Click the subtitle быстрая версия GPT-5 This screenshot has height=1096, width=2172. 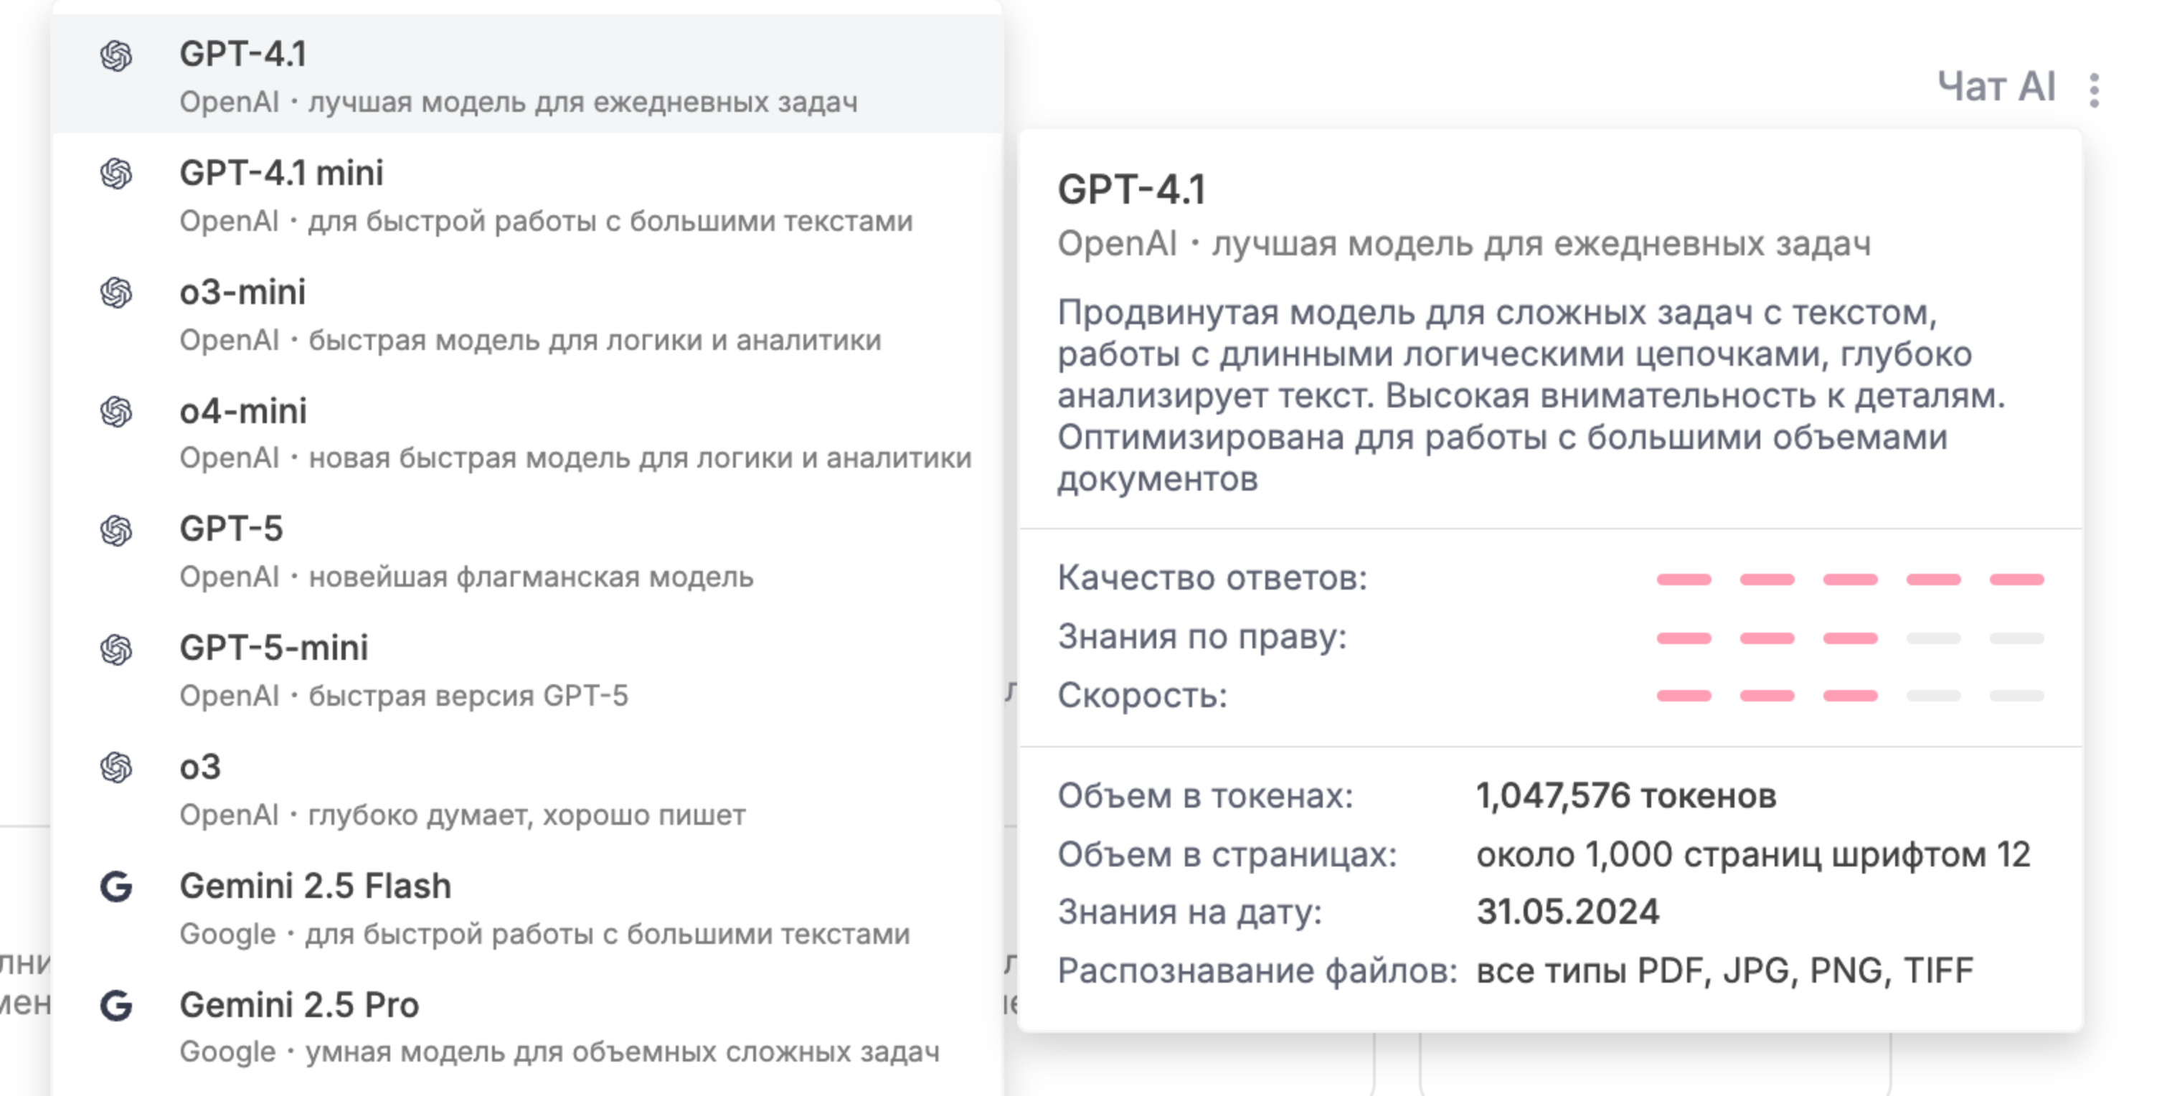pyautogui.click(x=468, y=696)
